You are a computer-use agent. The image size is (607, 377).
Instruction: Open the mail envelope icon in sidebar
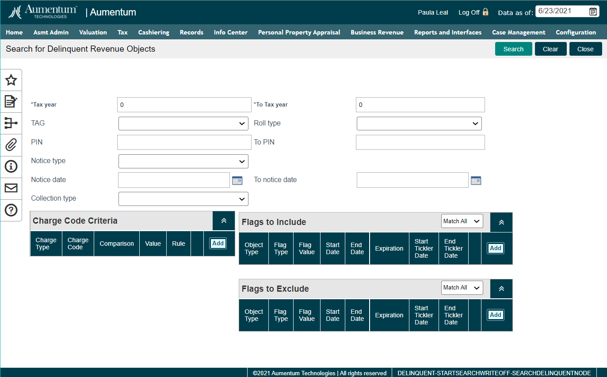point(11,188)
